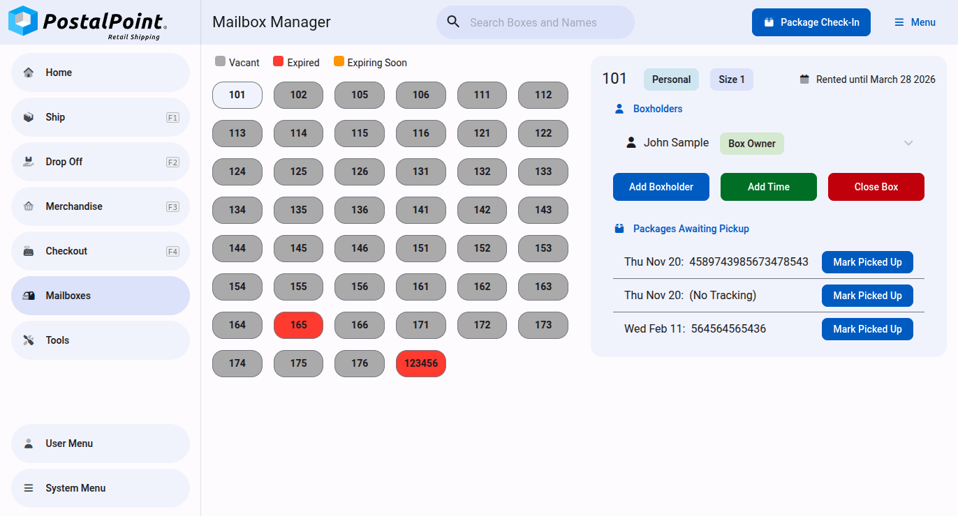Click the Search Boxes and Names field
Screen dimensions: 958x516
(545, 22)
